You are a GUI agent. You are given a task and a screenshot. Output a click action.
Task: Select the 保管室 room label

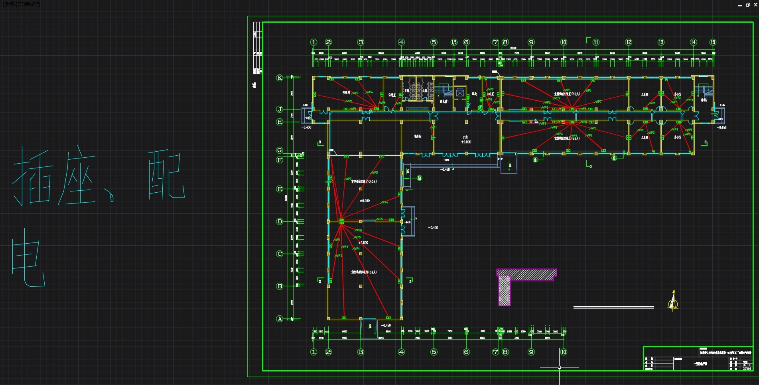[x=392, y=95]
